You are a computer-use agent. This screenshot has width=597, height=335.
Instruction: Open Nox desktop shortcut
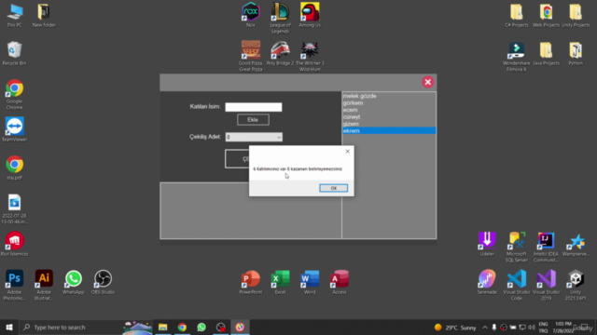(251, 15)
